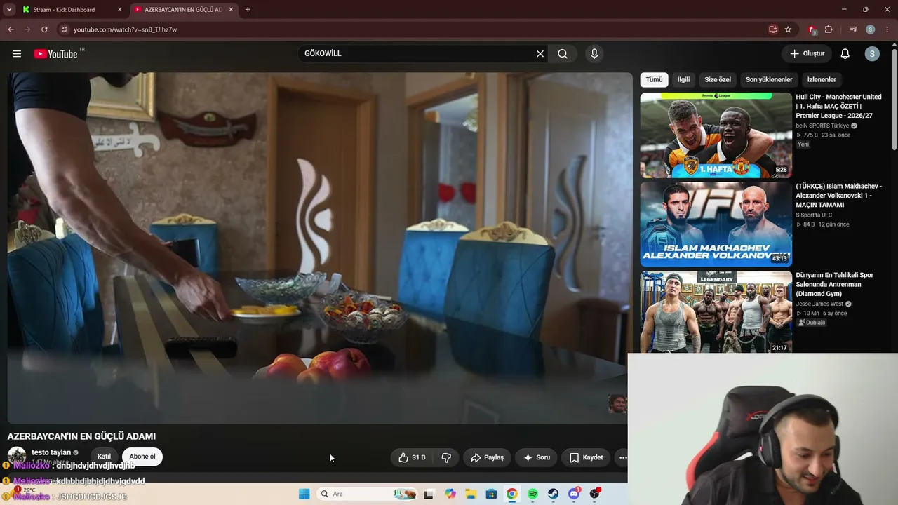
Task: Open the testo taylan channel avatar
Action: tap(17, 456)
